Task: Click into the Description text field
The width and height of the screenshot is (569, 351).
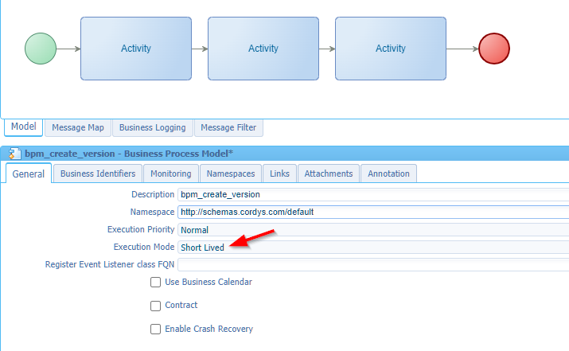Action: [372, 194]
